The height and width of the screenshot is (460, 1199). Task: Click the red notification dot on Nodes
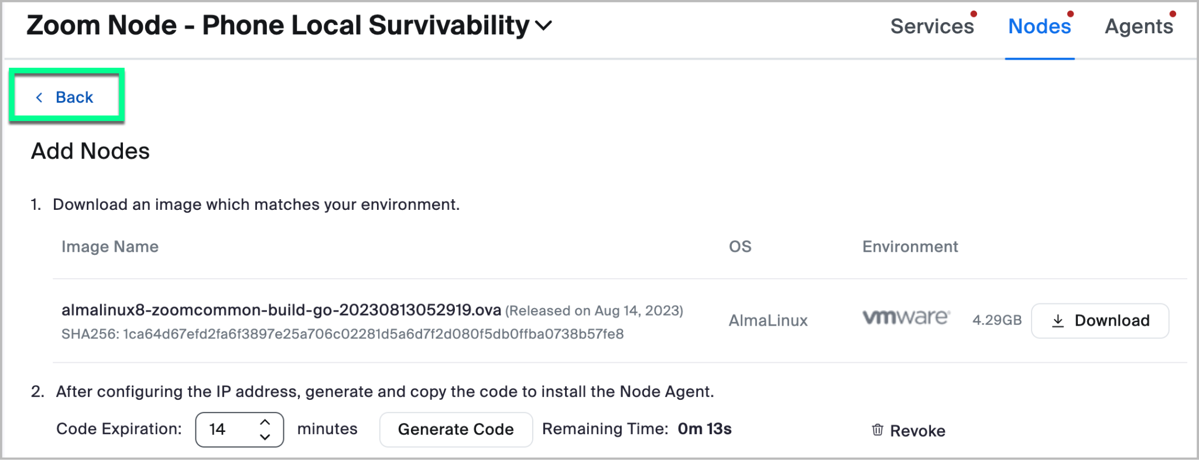point(1070,14)
